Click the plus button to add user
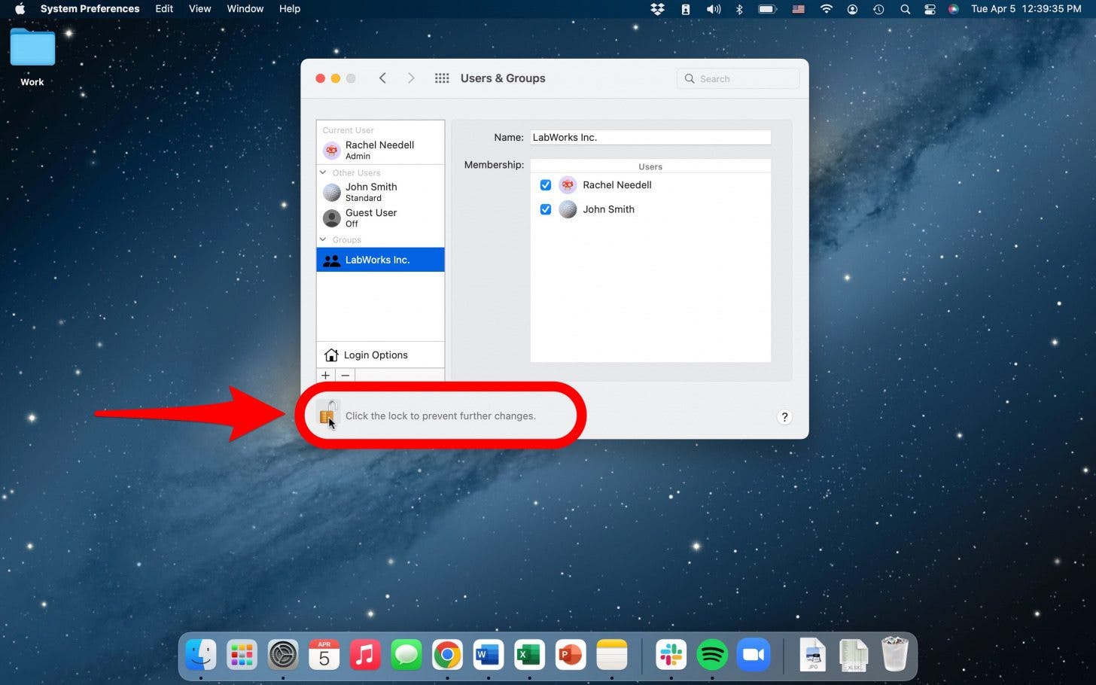Image resolution: width=1096 pixels, height=685 pixels. (x=326, y=375)
